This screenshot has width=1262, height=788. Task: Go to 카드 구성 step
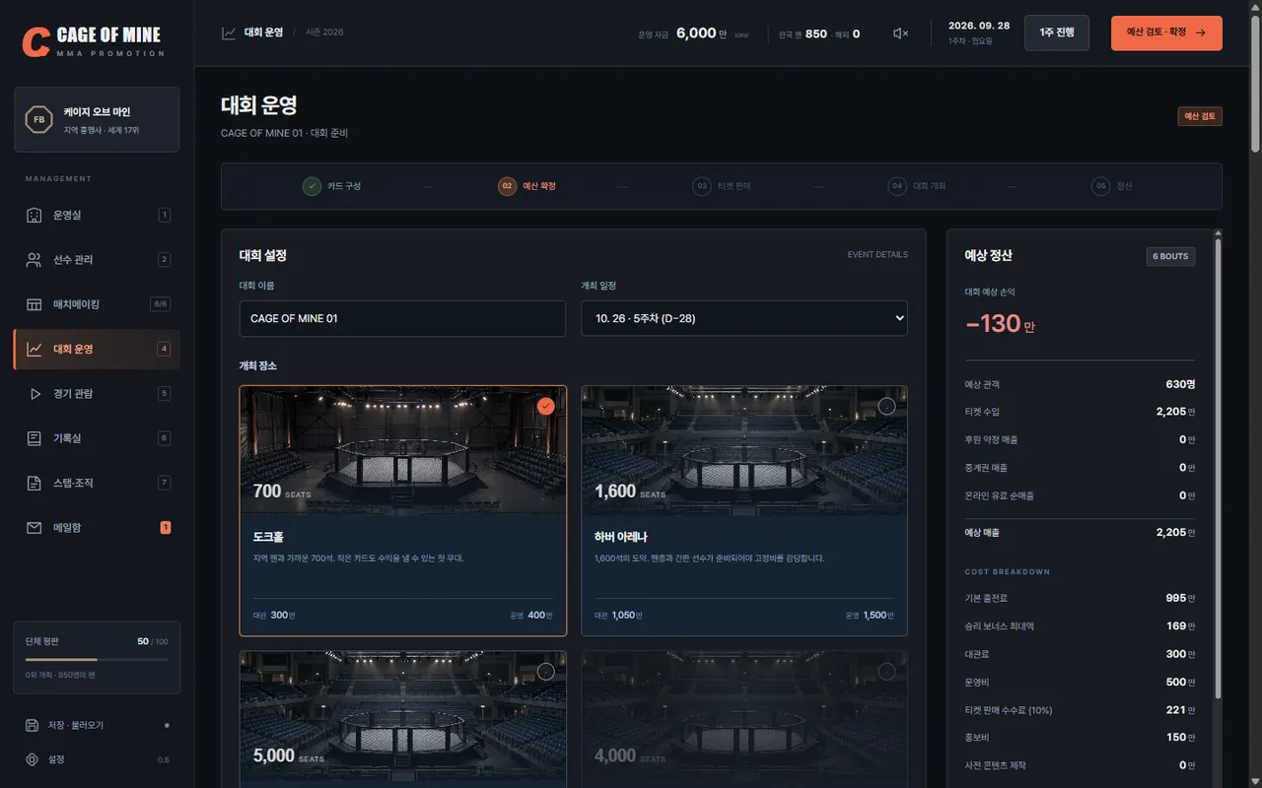331,186
